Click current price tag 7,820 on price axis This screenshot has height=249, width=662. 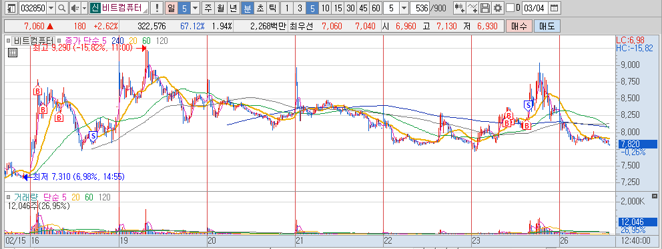(638, 144)
